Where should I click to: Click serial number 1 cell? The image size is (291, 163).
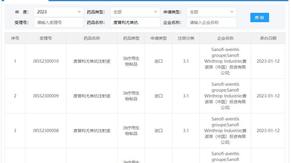click(x=15, y=61)
